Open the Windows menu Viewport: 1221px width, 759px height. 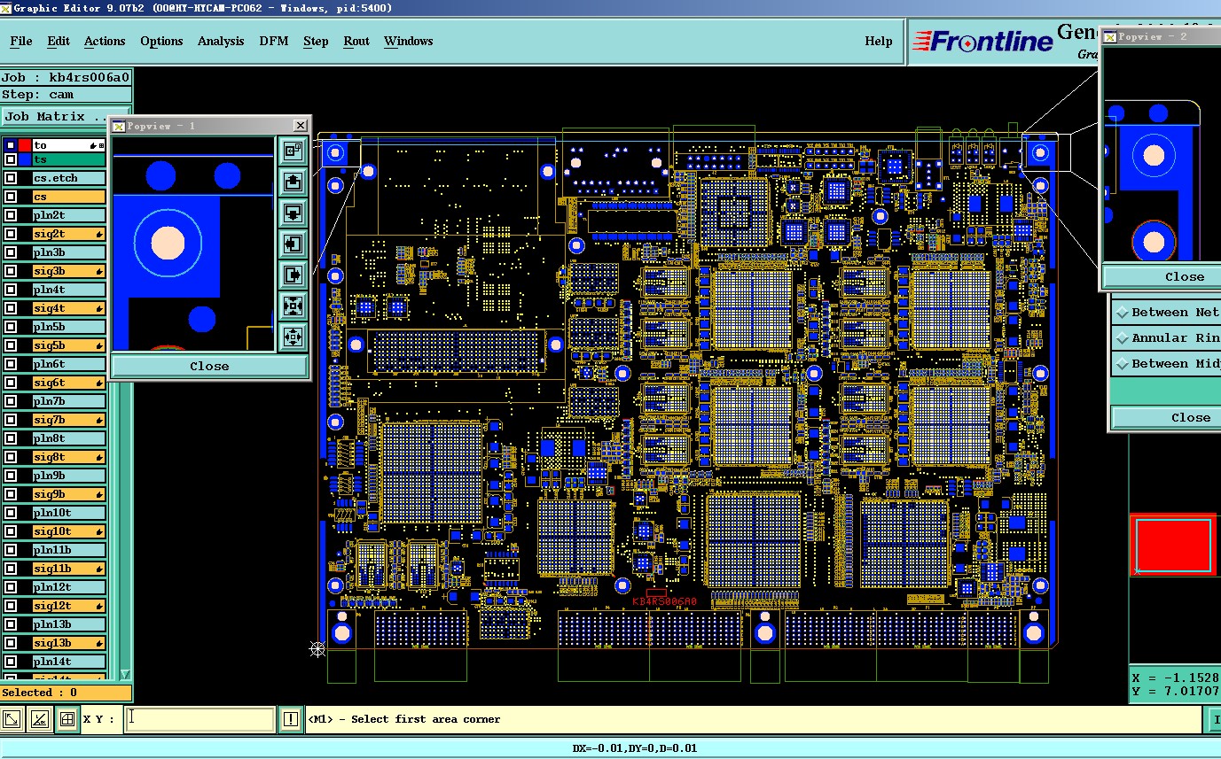click(409, 41)
